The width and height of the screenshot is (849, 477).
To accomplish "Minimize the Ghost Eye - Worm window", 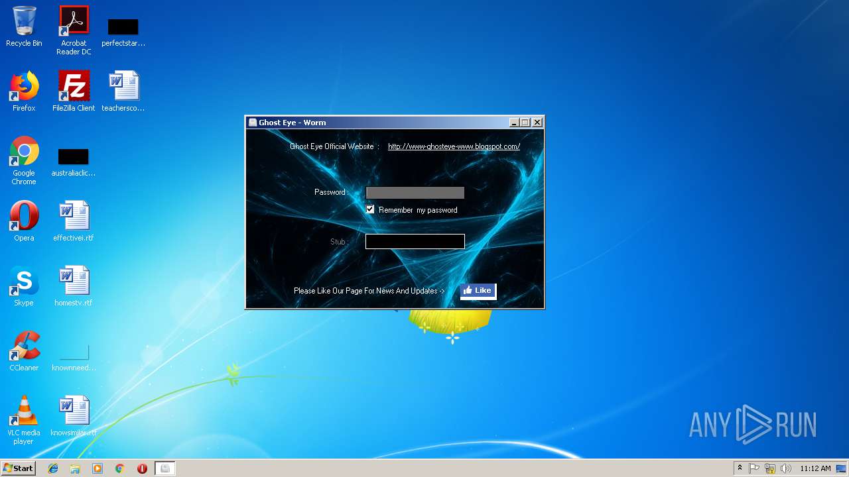I will [x=514, y=123].
